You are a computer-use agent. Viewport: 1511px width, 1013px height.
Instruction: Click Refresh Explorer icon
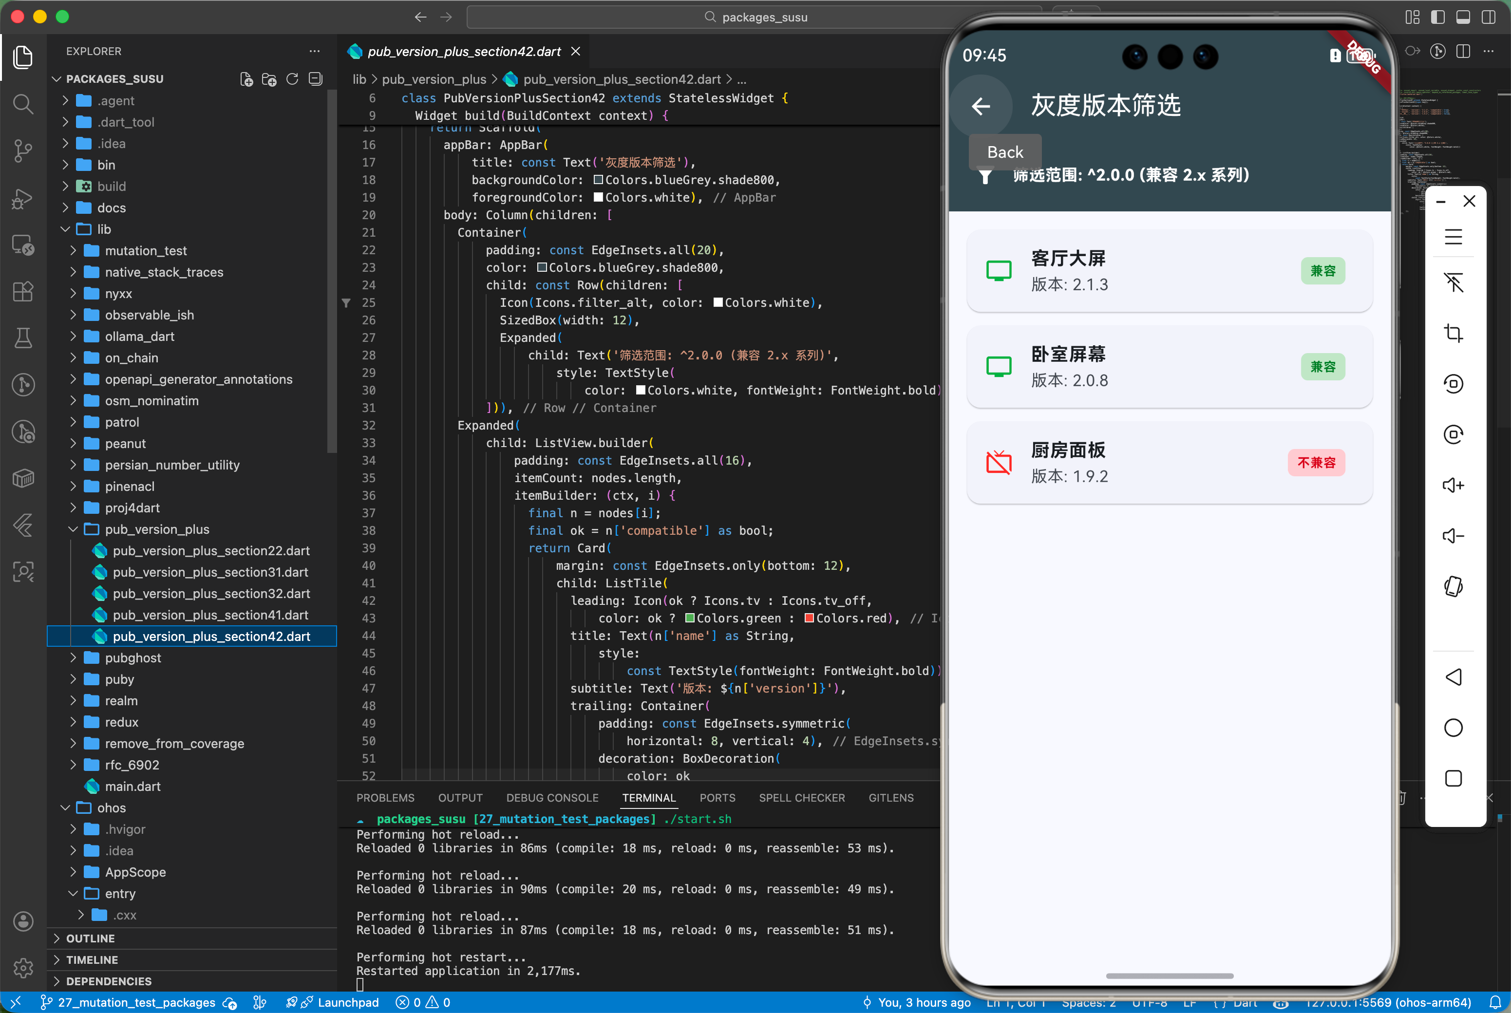292,79
